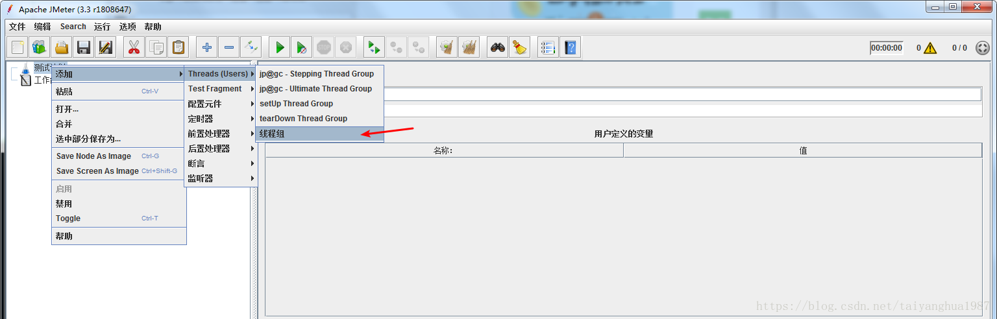Clear results with single broom icon
Screen dimensions: 997x319
(447, 47)
